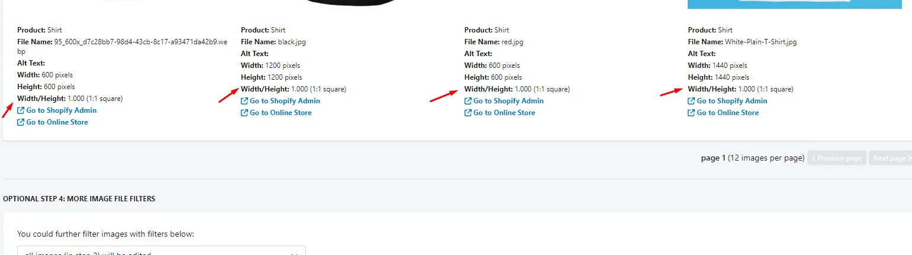Click external-link icon beside White-Plain-T-Shirt Shopify Admin
The image size is (912, 255).
[x=692, y=101]
